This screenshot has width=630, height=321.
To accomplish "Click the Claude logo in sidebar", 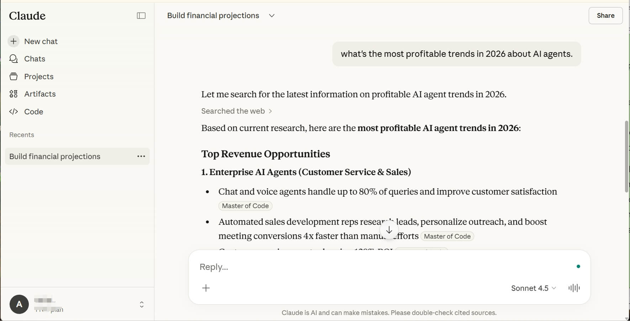I will click(27, 16).
